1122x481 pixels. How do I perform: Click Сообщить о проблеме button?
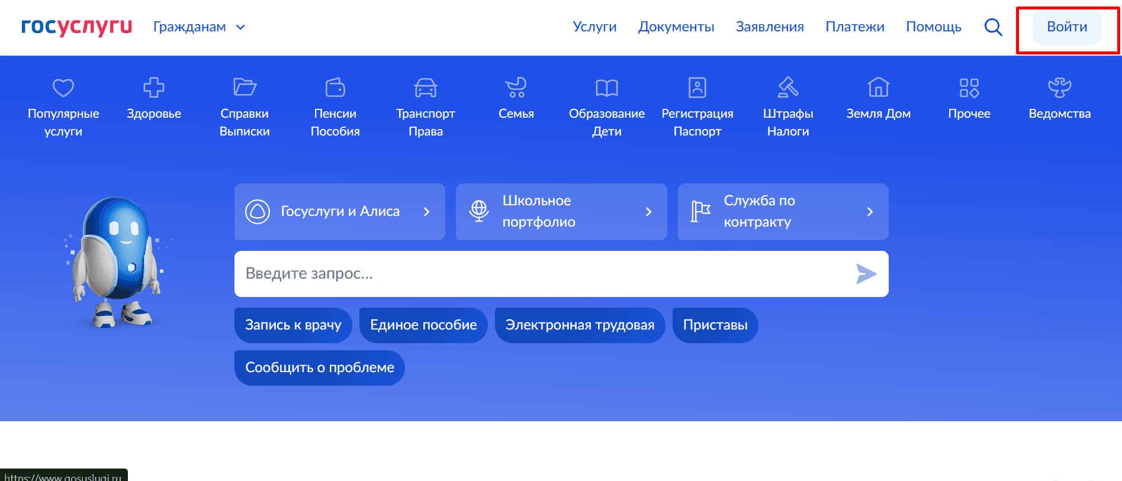[320, 367]
